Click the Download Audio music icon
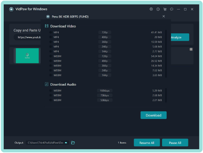 47,84
